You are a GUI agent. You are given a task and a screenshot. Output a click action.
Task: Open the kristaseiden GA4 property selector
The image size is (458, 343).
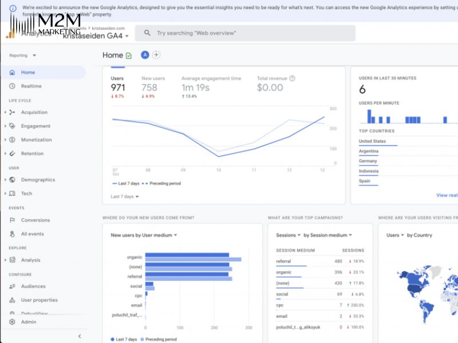click(96, 36)
